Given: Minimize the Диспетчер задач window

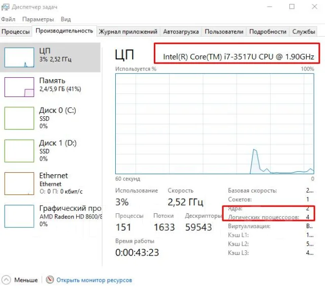Looking at the screenshot, I should click(270, 7).
